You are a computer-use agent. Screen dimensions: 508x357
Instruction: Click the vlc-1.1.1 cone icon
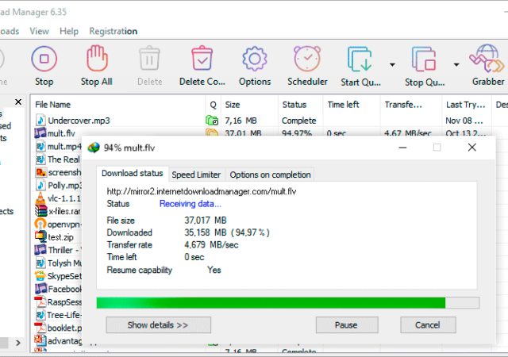point(40,198)
